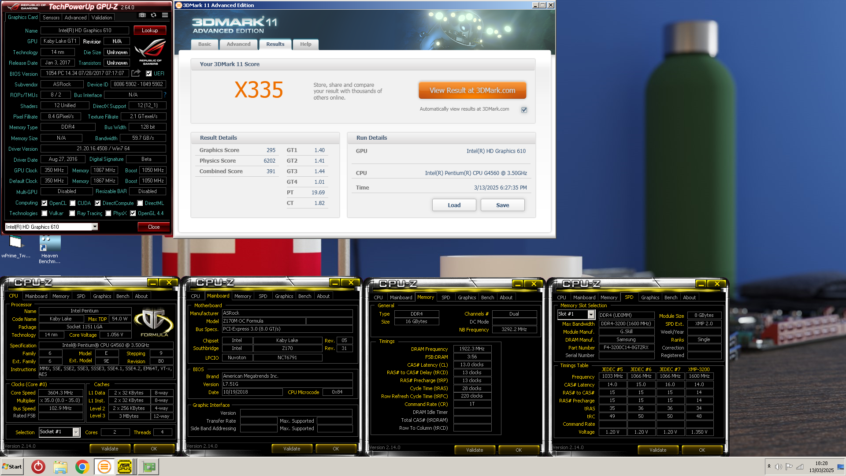Switch to the Sensors tab in GPU-Z
846x476 pixels.
click(51, 18)
